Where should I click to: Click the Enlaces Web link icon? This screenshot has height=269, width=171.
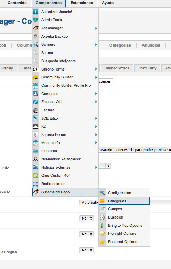(35, 102)
